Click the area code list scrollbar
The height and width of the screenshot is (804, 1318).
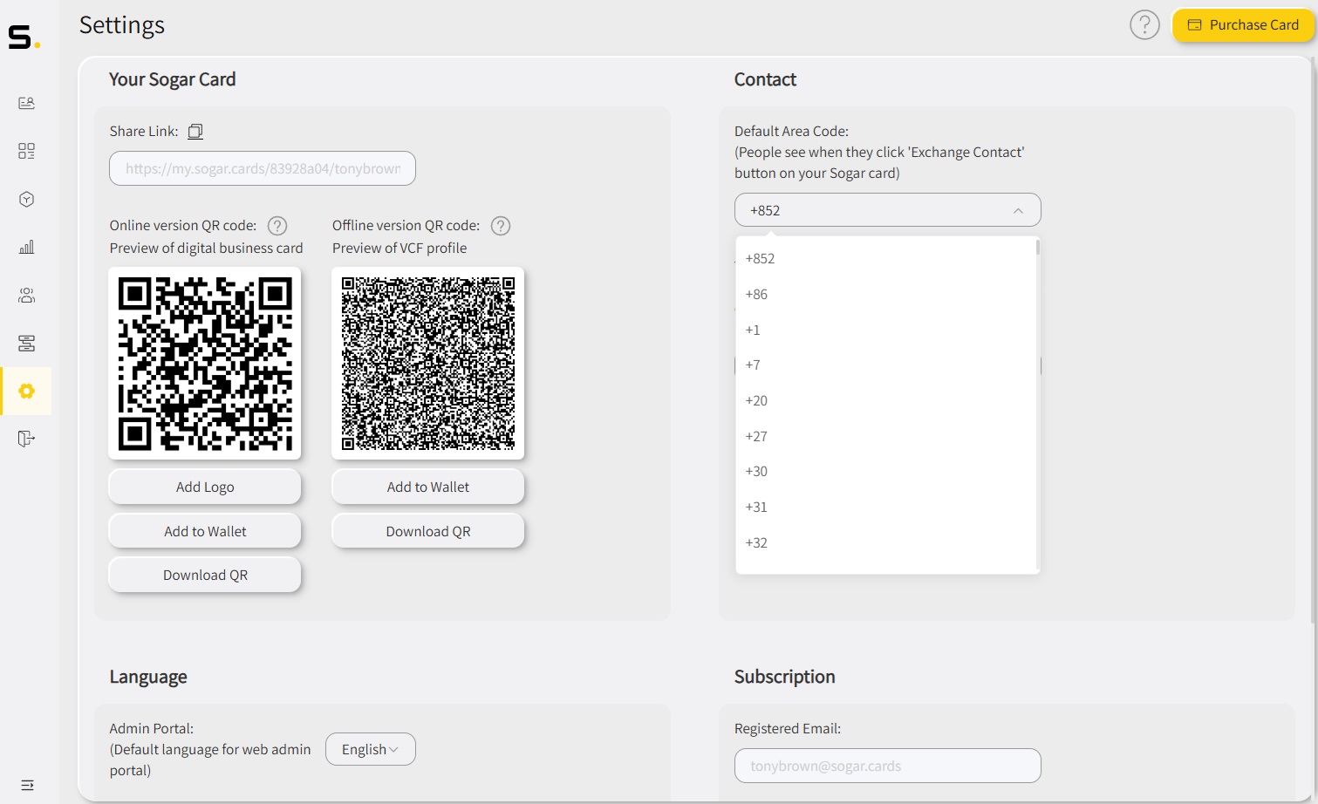click(1037, 249)
